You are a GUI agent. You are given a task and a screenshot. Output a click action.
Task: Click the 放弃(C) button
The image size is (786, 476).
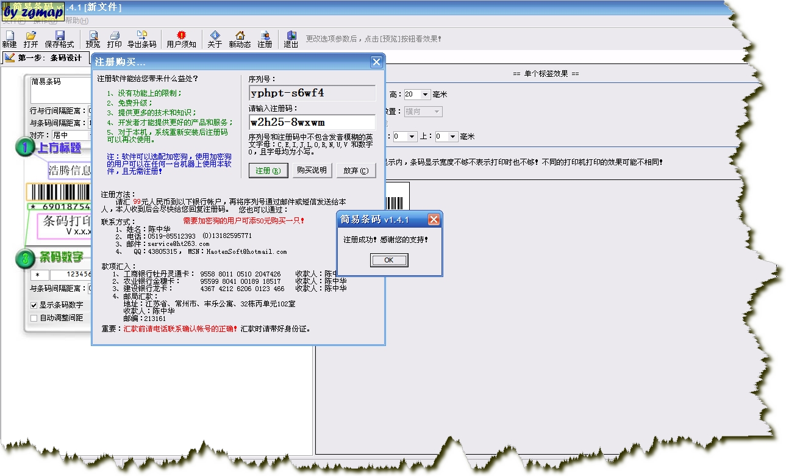356,170
